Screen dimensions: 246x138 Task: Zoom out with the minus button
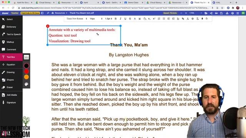181,13
